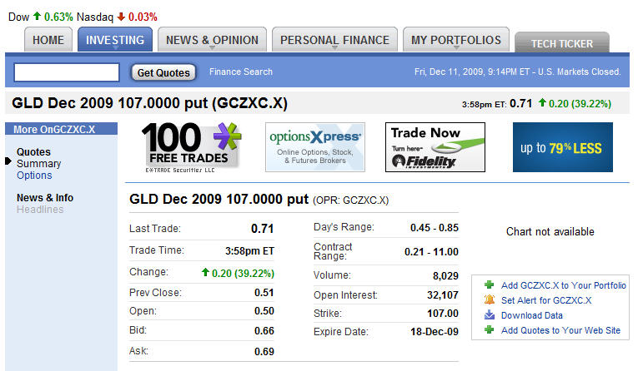Click the plus icon beside Add Quotes to Web Site
Viewport: 643px width, 371px height.
click(x=489, y=329)
